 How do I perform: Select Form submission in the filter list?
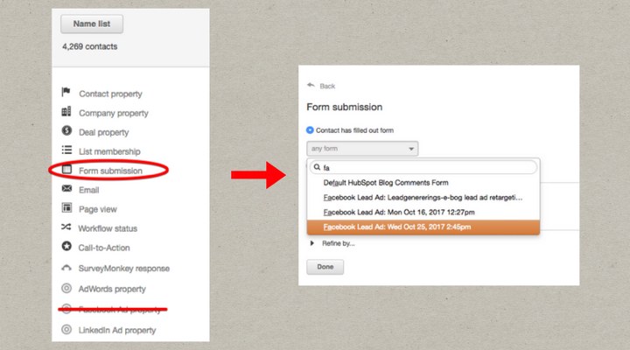(110, 171)
